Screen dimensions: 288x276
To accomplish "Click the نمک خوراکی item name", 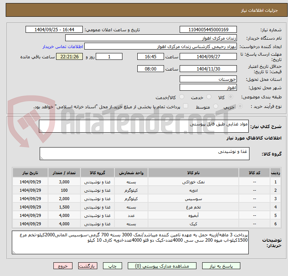I will coord(193,182).
